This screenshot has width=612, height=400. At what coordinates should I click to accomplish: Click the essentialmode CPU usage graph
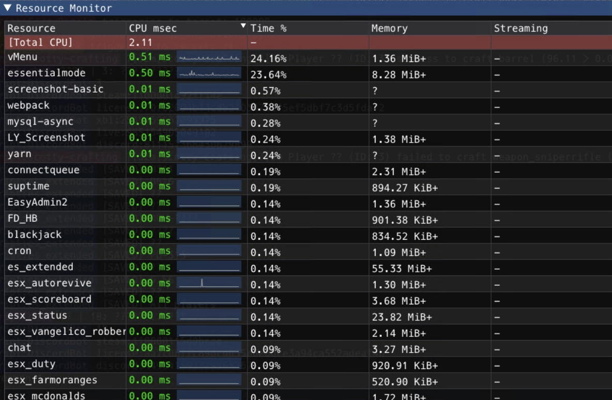(x=209, y=74)
